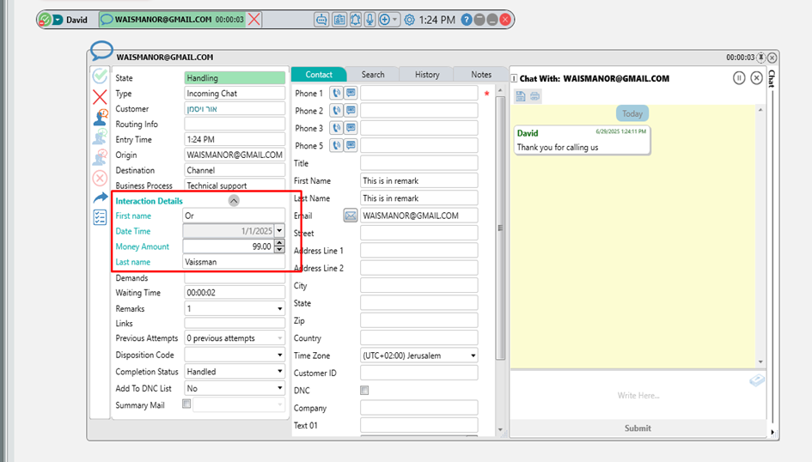Open the Time Zone dropdown
This screenshot has width=812, height=462.
tap(473, 356)
